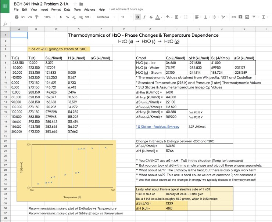Undo the last action
The image size is (272, 222).
[x=23, y=17]
